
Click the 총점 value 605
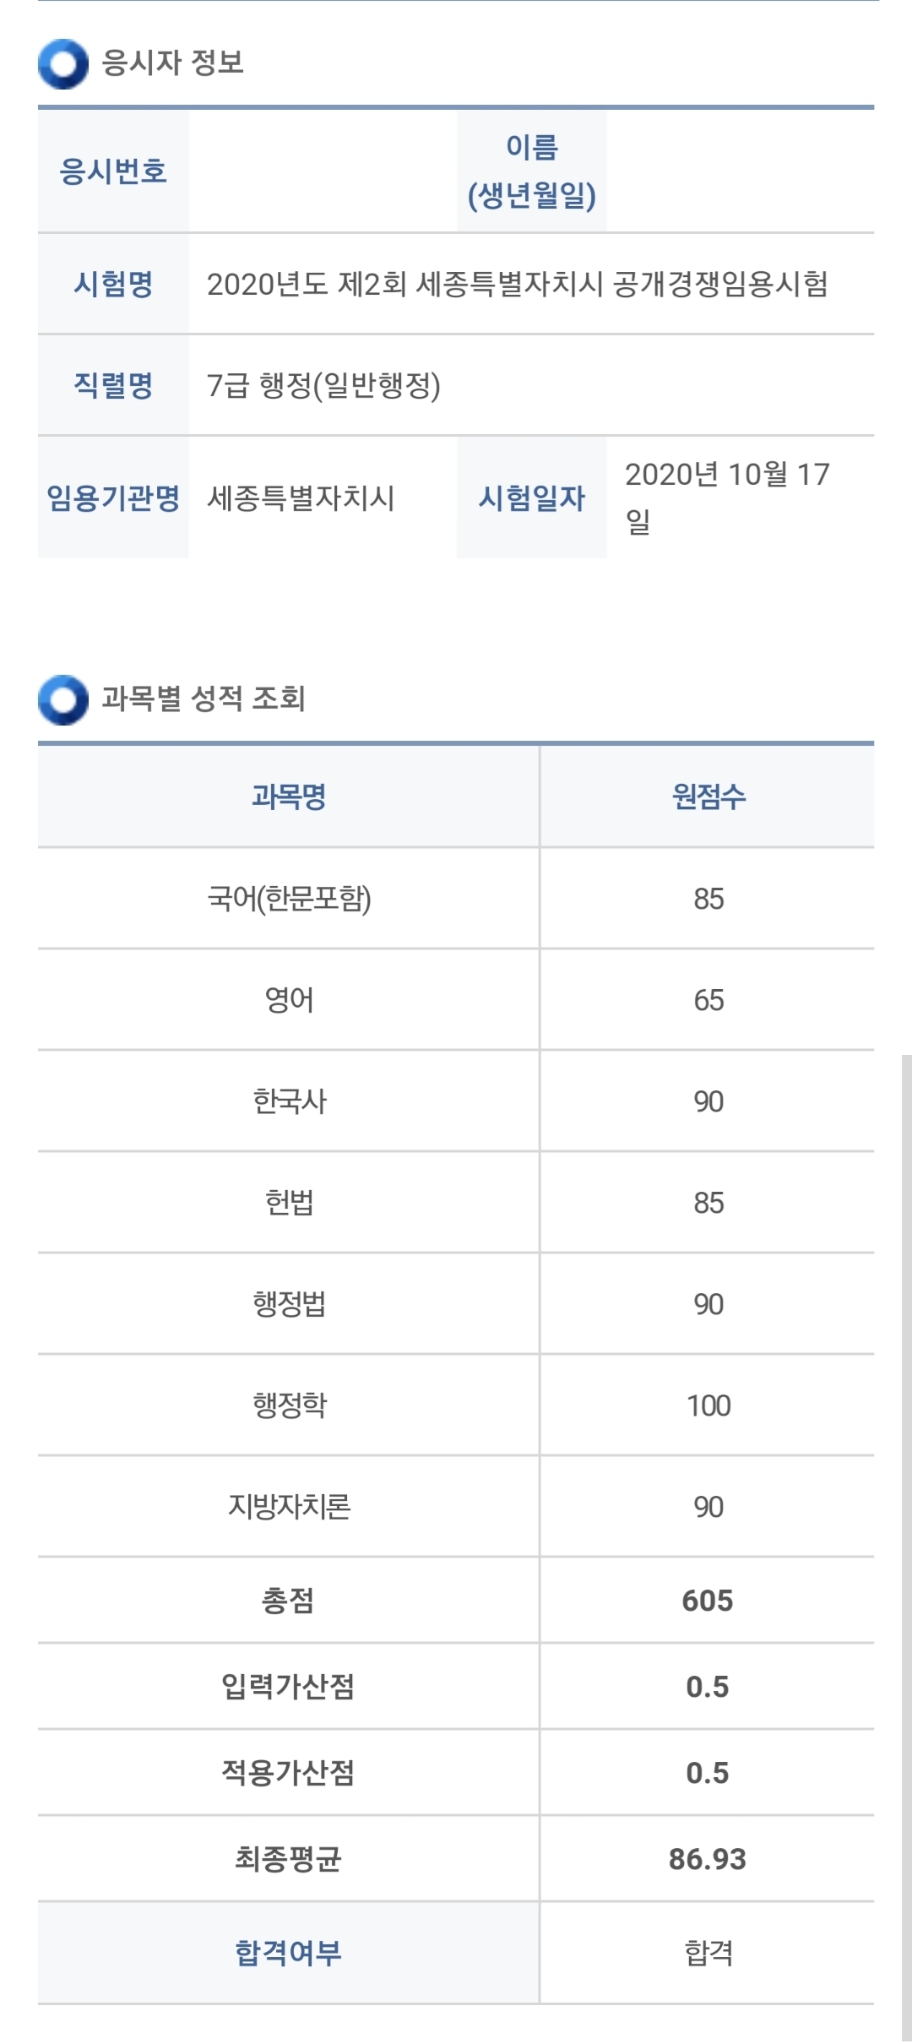click(x=708, y=1601)
